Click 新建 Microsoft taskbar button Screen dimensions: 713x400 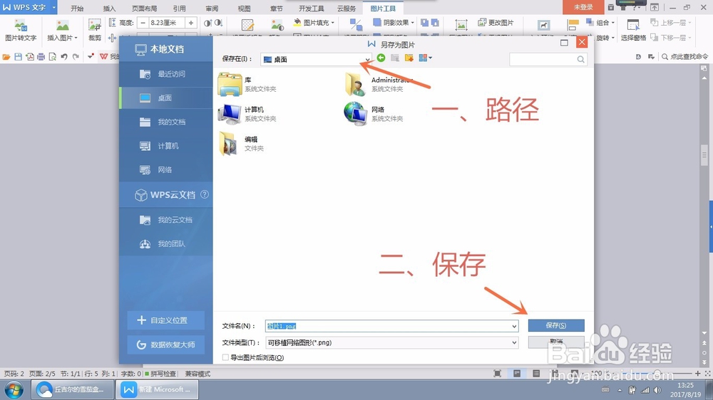coord(157,389)
